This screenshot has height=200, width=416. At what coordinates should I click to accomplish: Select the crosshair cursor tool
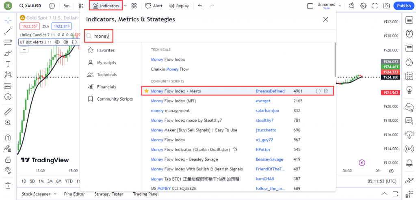point(8,20)
